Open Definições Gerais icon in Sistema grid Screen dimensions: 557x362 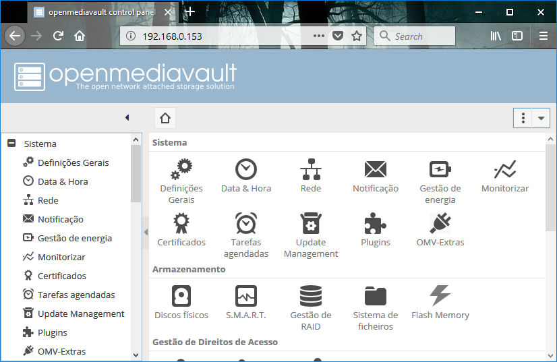click(x=181, y=169)
